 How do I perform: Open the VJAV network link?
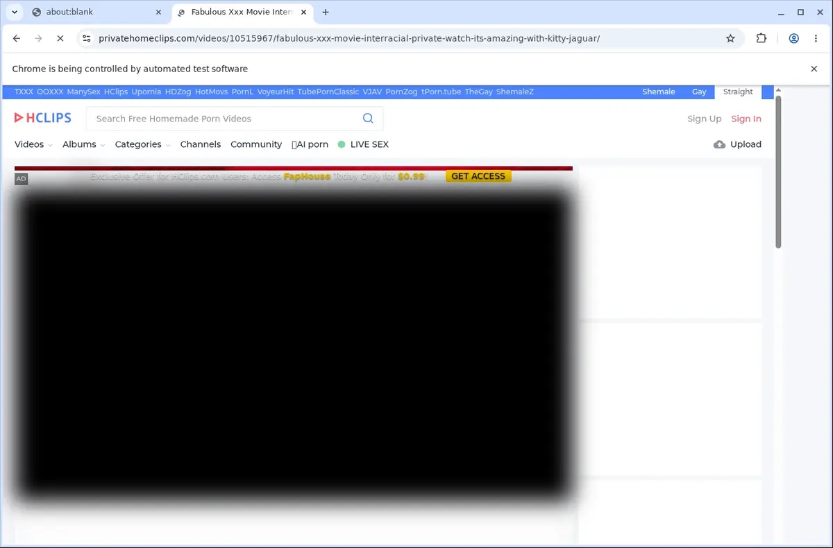(372, 92)
